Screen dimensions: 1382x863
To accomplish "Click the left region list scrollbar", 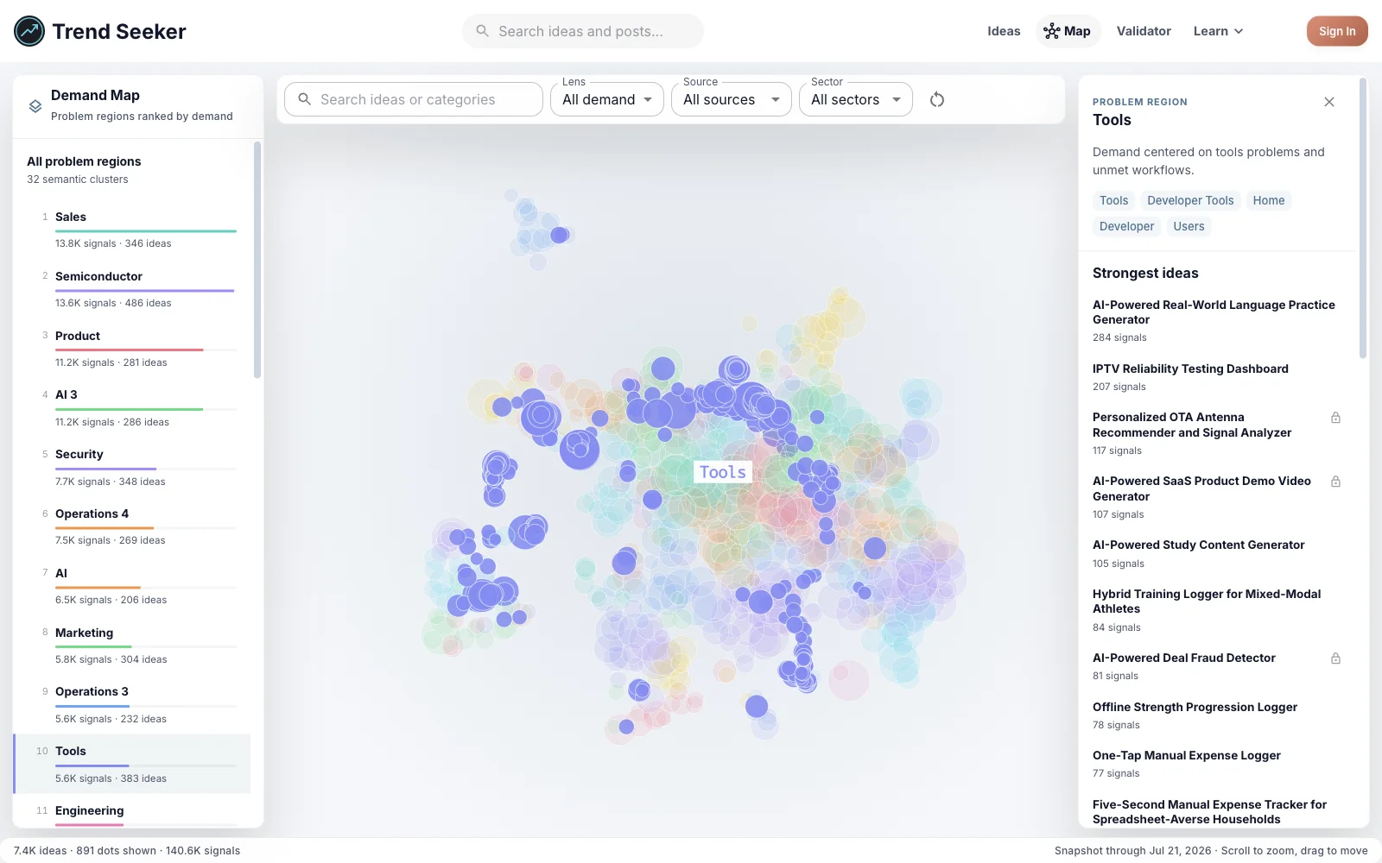I will [x=257, y=260].
